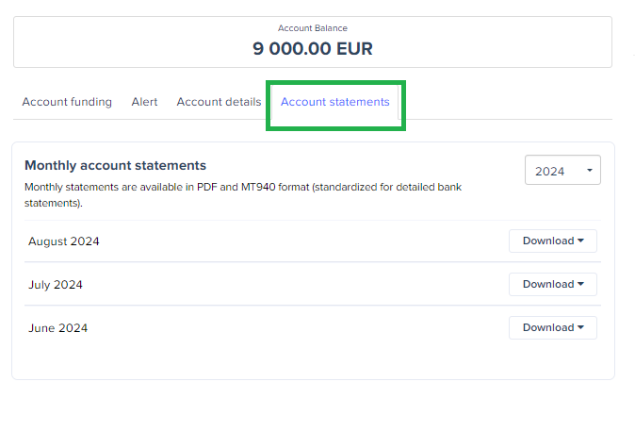The height and width of the screenshot is (432, 635).
Task: Click the arrow in the year selector
Action: 589,171
